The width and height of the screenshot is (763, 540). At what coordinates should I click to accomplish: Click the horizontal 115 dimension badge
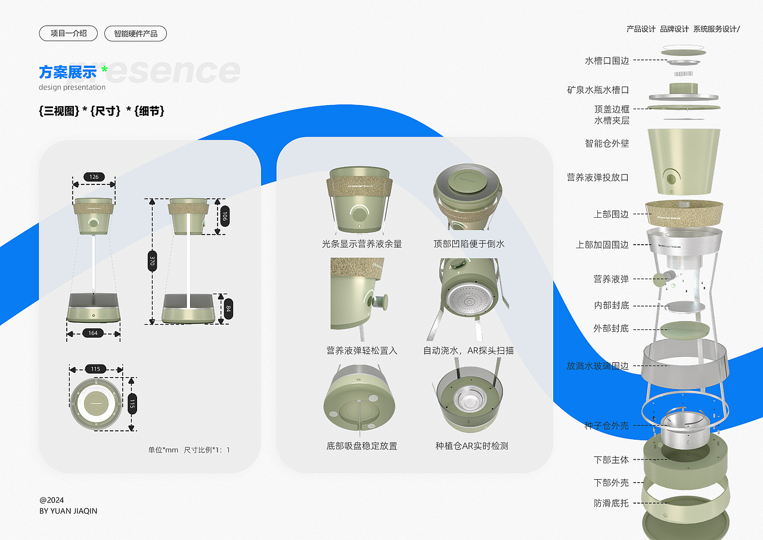coord(96,369)
